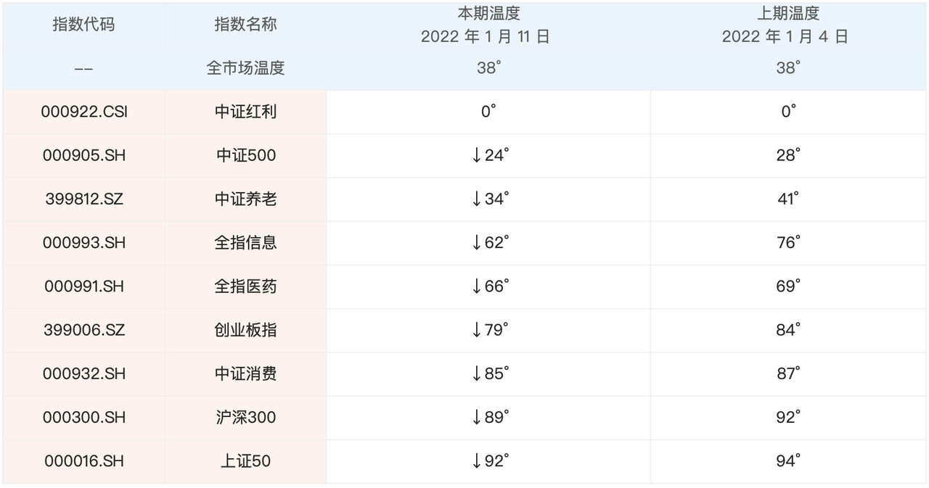Click the down arrow beside 66°
Screen dimensions: 929x488
pos(476,286)
